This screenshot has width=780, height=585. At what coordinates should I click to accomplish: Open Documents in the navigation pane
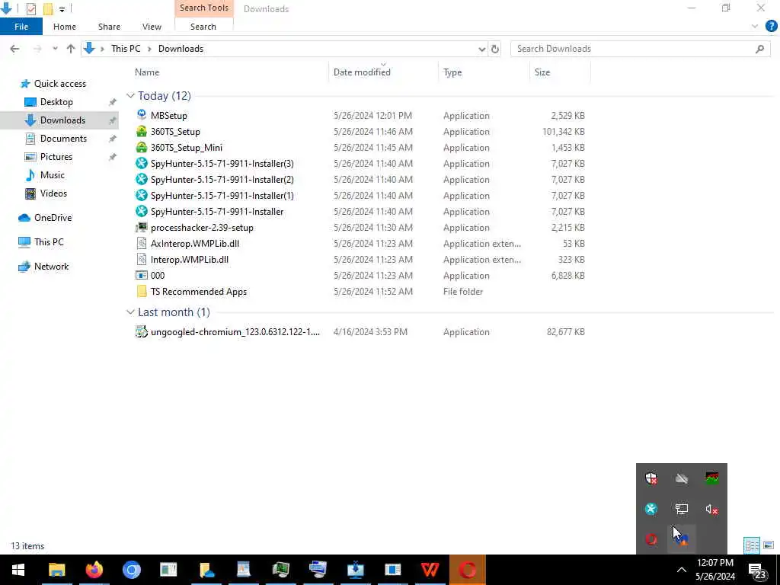click(63, 139)
